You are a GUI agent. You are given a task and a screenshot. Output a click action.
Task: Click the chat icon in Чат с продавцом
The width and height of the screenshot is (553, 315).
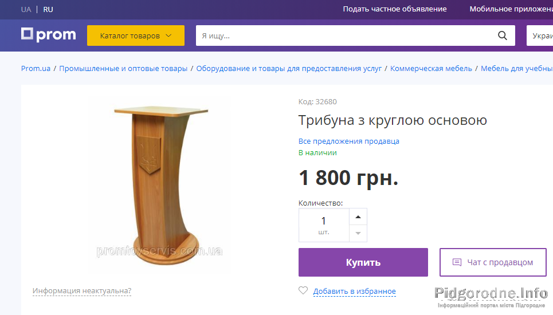457,262
